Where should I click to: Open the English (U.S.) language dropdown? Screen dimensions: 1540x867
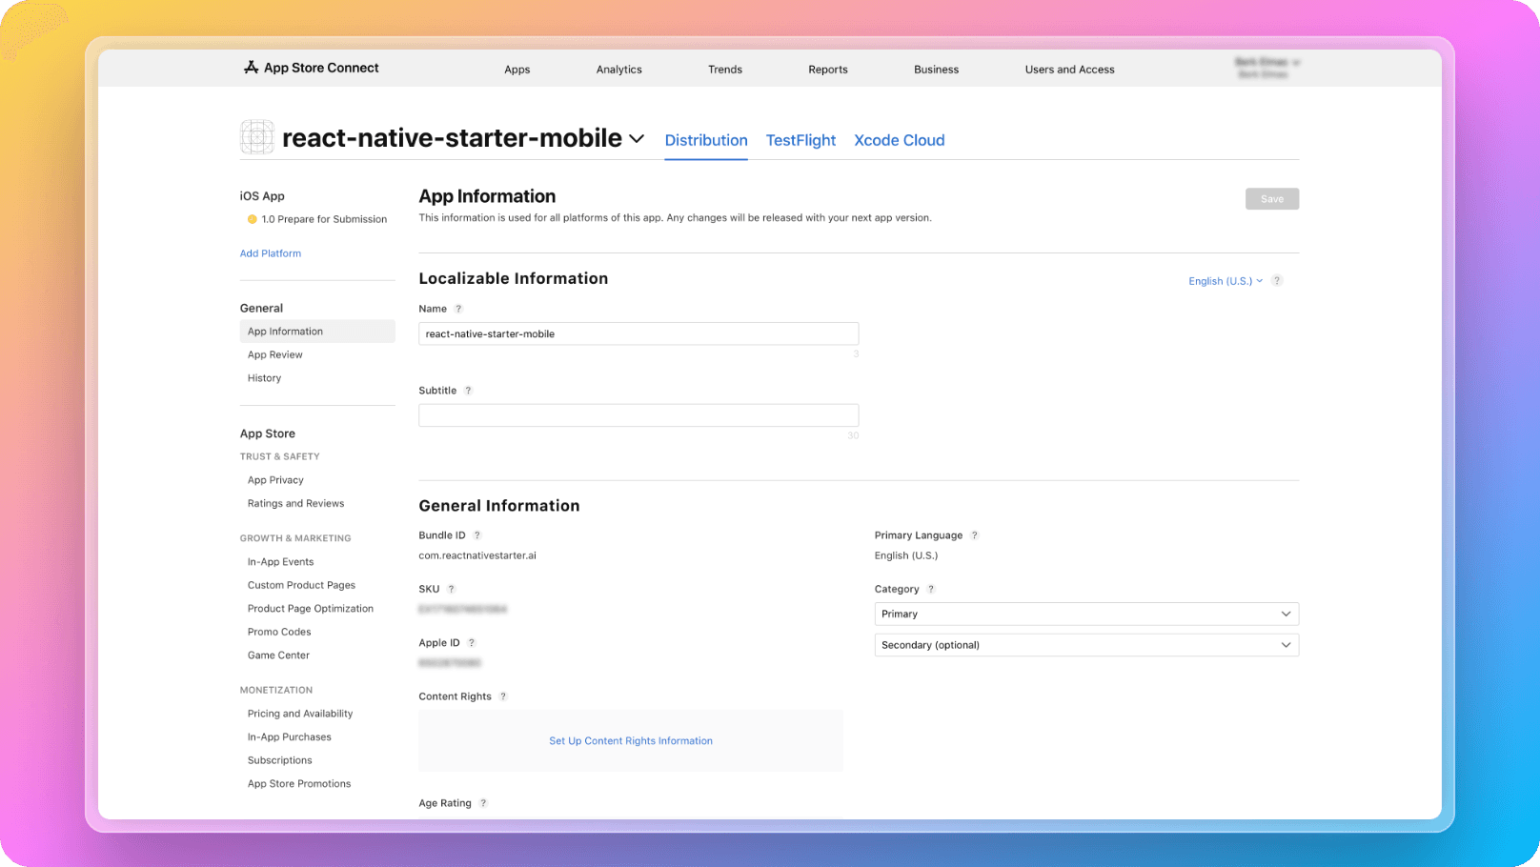(x=1226, y=281)
